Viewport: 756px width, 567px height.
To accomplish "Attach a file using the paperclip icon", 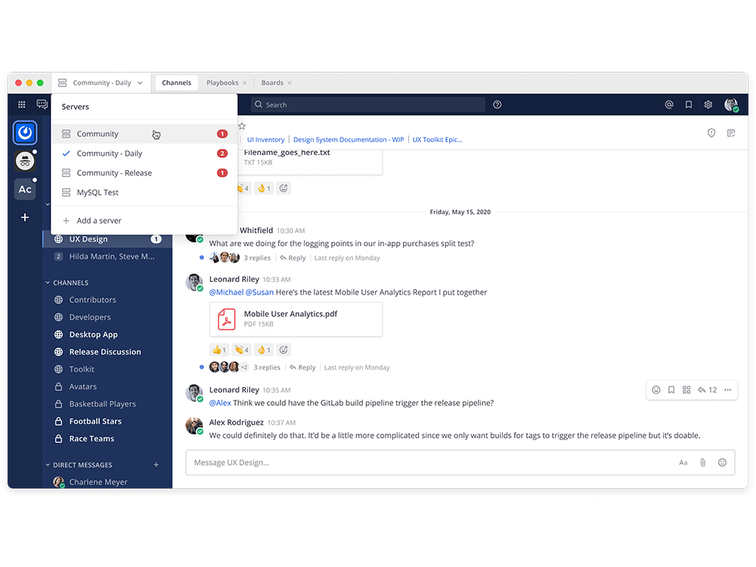I will (702, 462).
